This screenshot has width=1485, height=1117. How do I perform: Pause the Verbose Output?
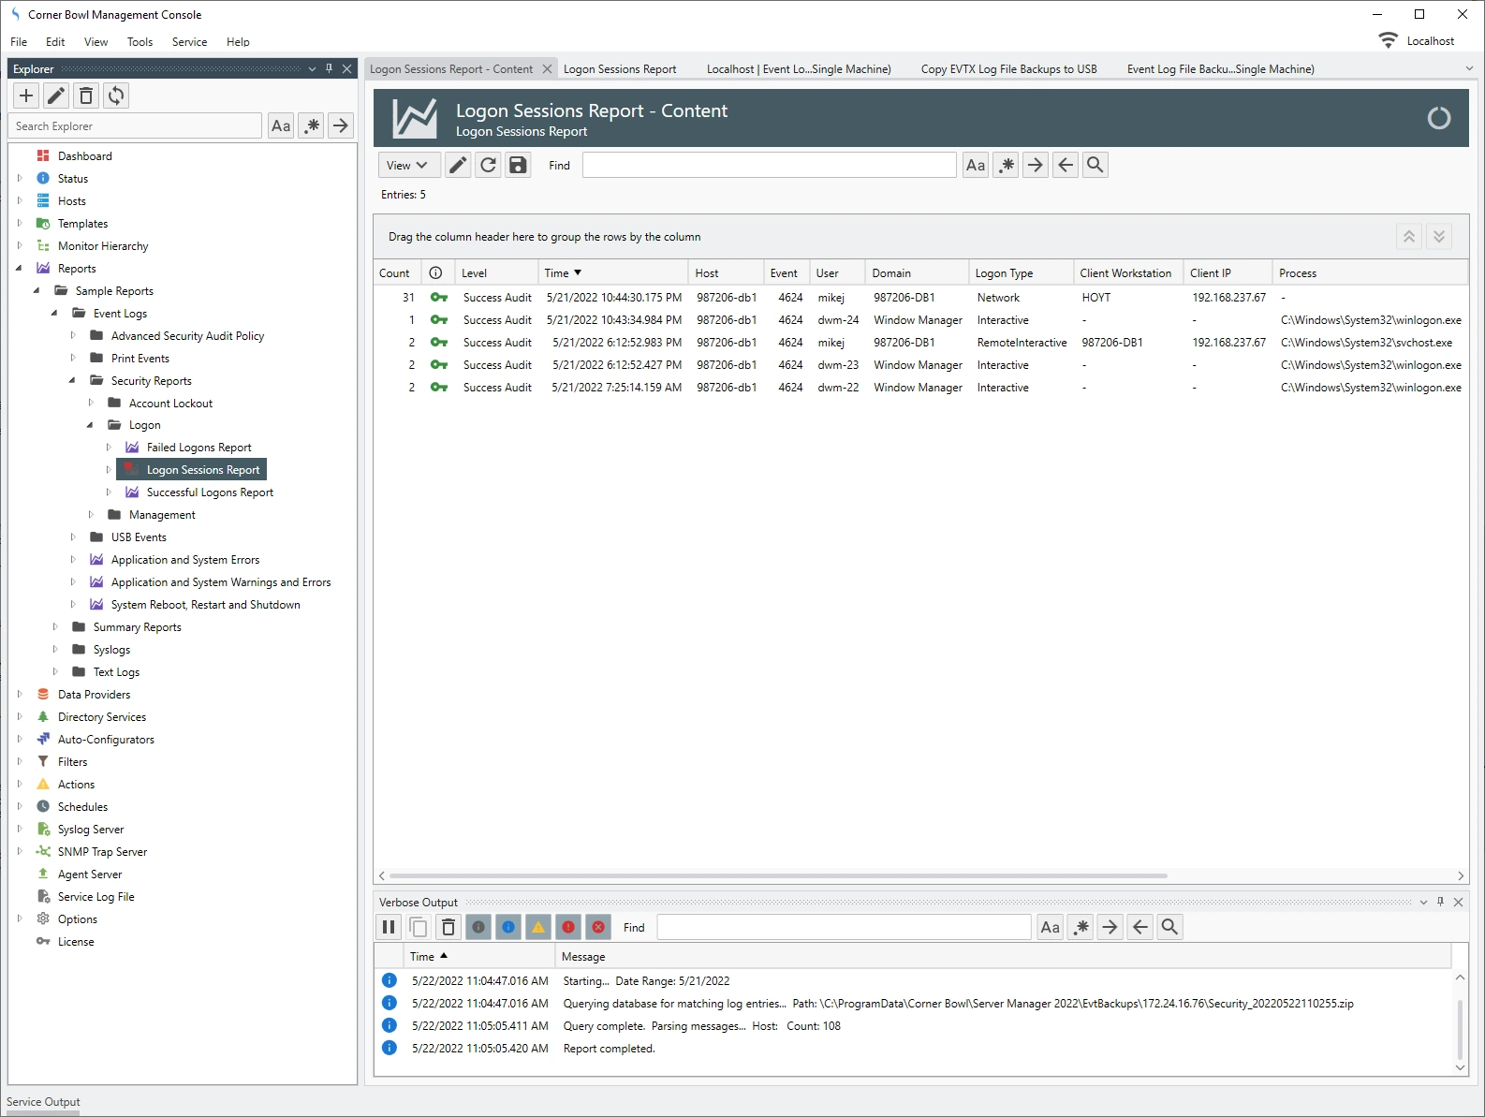pos(389,927)
